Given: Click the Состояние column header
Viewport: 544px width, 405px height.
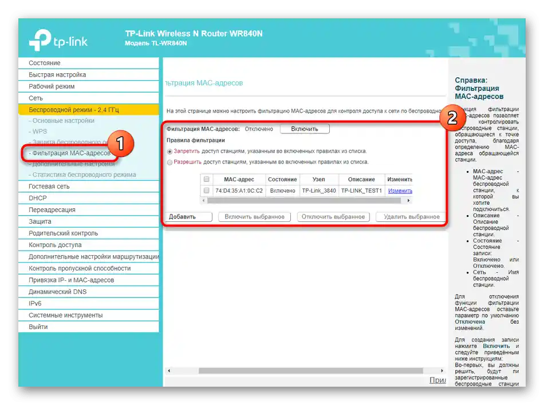Looking at the screenshot, I should [282, 180].
